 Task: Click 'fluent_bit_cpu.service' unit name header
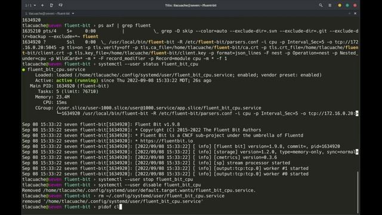click(x=56, y=69)
